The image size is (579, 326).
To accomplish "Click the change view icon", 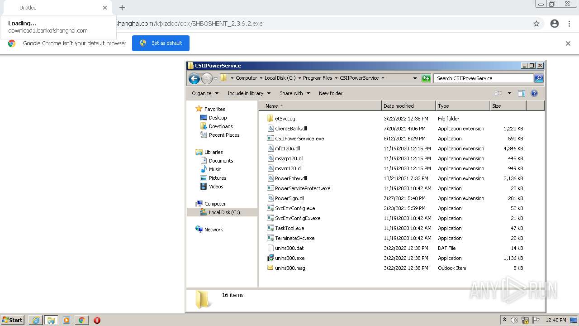I will coord(498,93).
